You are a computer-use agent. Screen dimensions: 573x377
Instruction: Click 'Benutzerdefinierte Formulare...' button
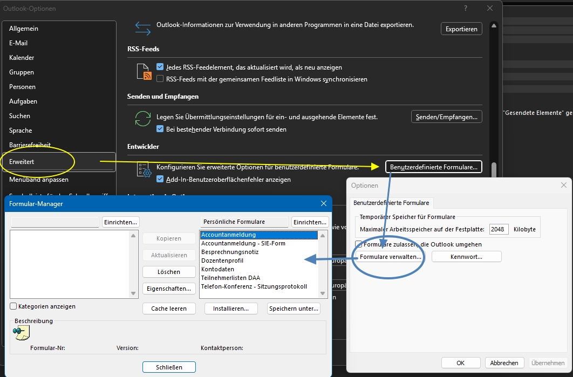(x=434, y=167)
